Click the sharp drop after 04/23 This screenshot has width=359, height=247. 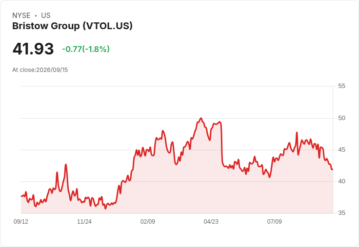[221, 144]
